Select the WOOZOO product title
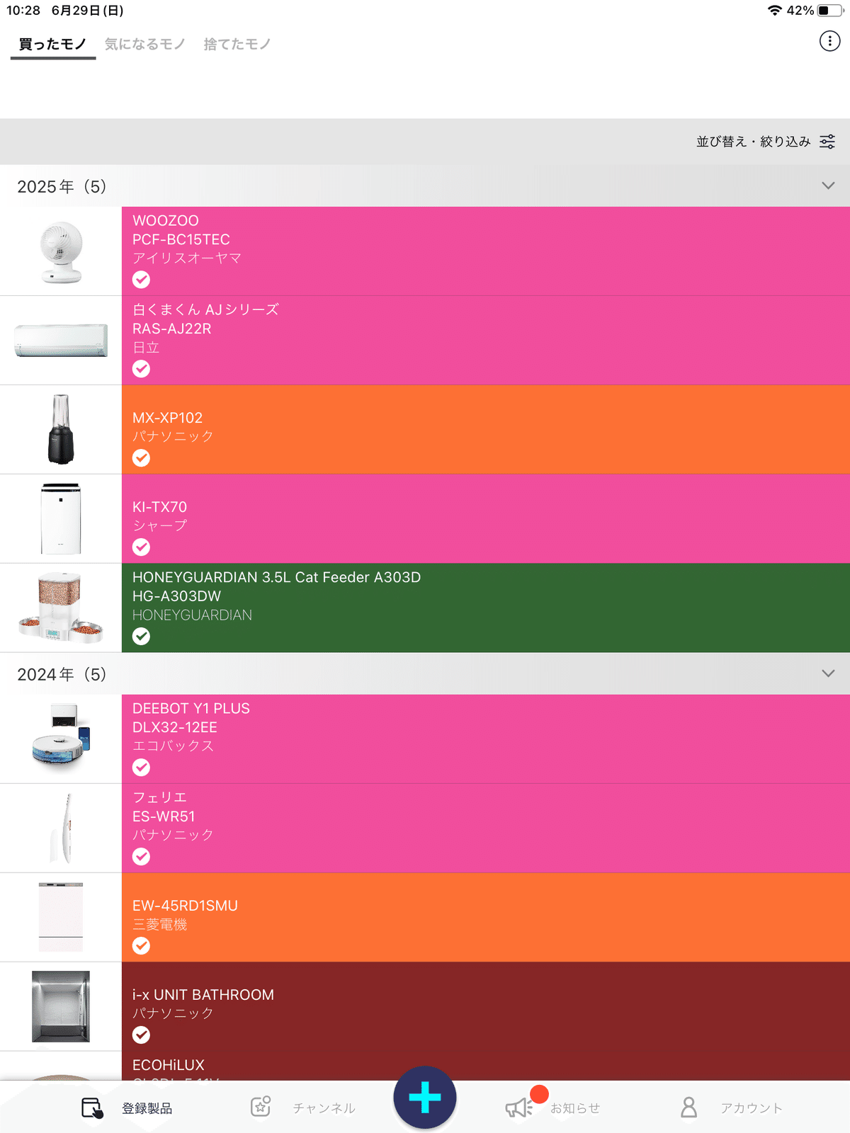This screenshot has width=850, height=1133. tap(166, 220)
